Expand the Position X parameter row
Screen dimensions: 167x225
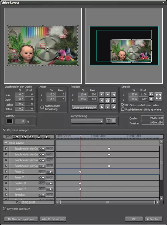[x=6, y=183]
